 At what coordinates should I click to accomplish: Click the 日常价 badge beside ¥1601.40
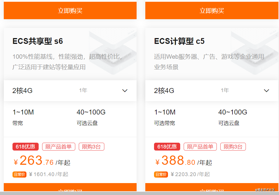[19, 174]
